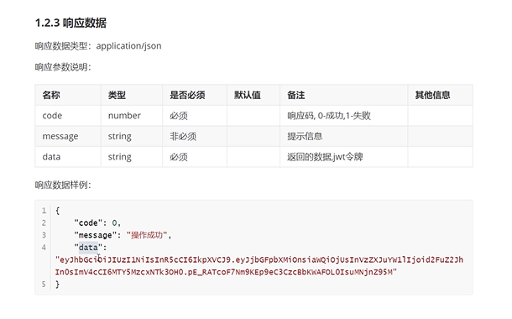Click the '1.2.3 响应数据' heading

point(71,23)
